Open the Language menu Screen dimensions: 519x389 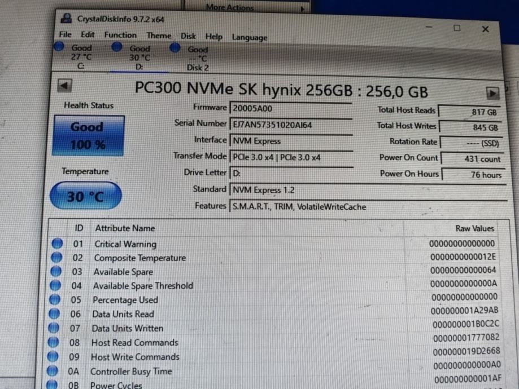tap(250, 37)
